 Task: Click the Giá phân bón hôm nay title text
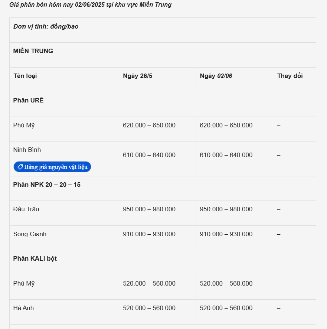click(90, 5)
